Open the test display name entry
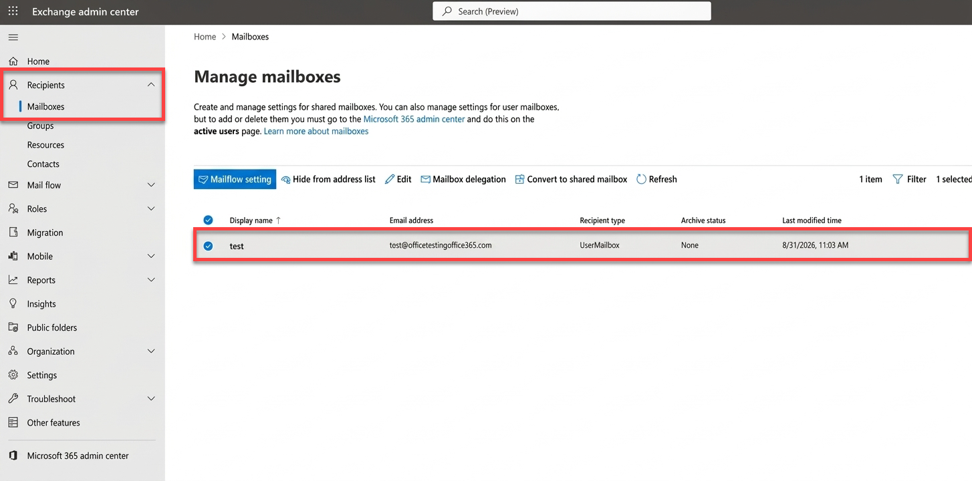Image resolution: width=972 pixels, height=481 pixels. tap(237, 246)
